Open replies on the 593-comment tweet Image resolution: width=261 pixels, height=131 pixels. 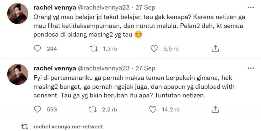[37, 109]
